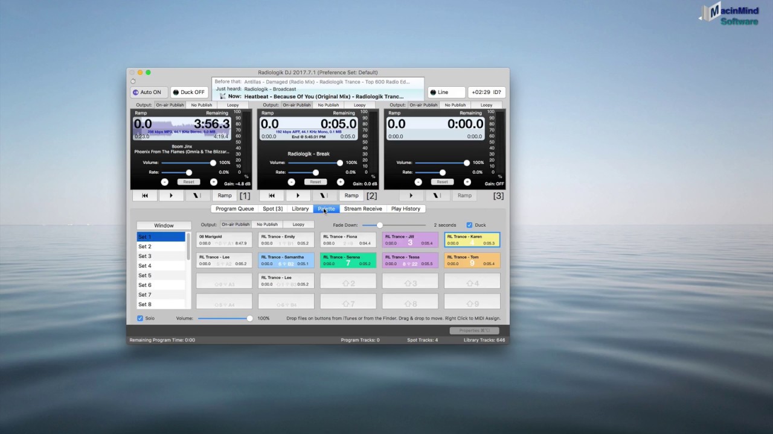This screenshot has height=434, width=773.
Task: Click the megaphone icon beside Now
Action: coord(222,96)
